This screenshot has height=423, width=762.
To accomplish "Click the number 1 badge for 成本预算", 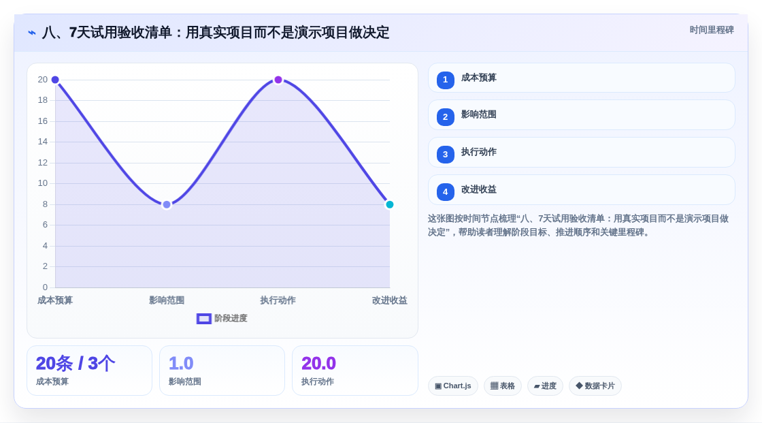I will tap(445, 80).
